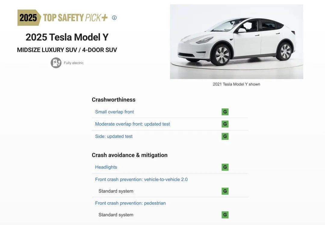Viewport: 325px width, 225px height.
Task: Open Moderate overlap front: updated test details
Action: click(132, 124)
